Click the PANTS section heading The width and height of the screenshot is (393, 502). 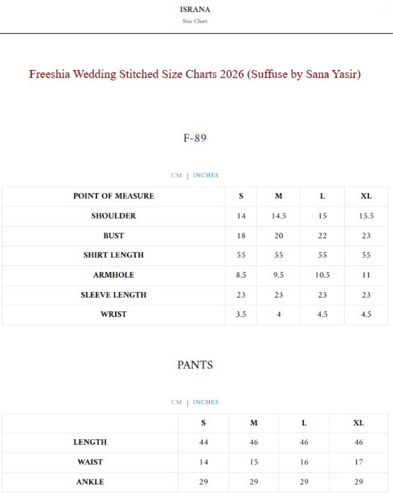pyautogui.click(x=195, y=365)
